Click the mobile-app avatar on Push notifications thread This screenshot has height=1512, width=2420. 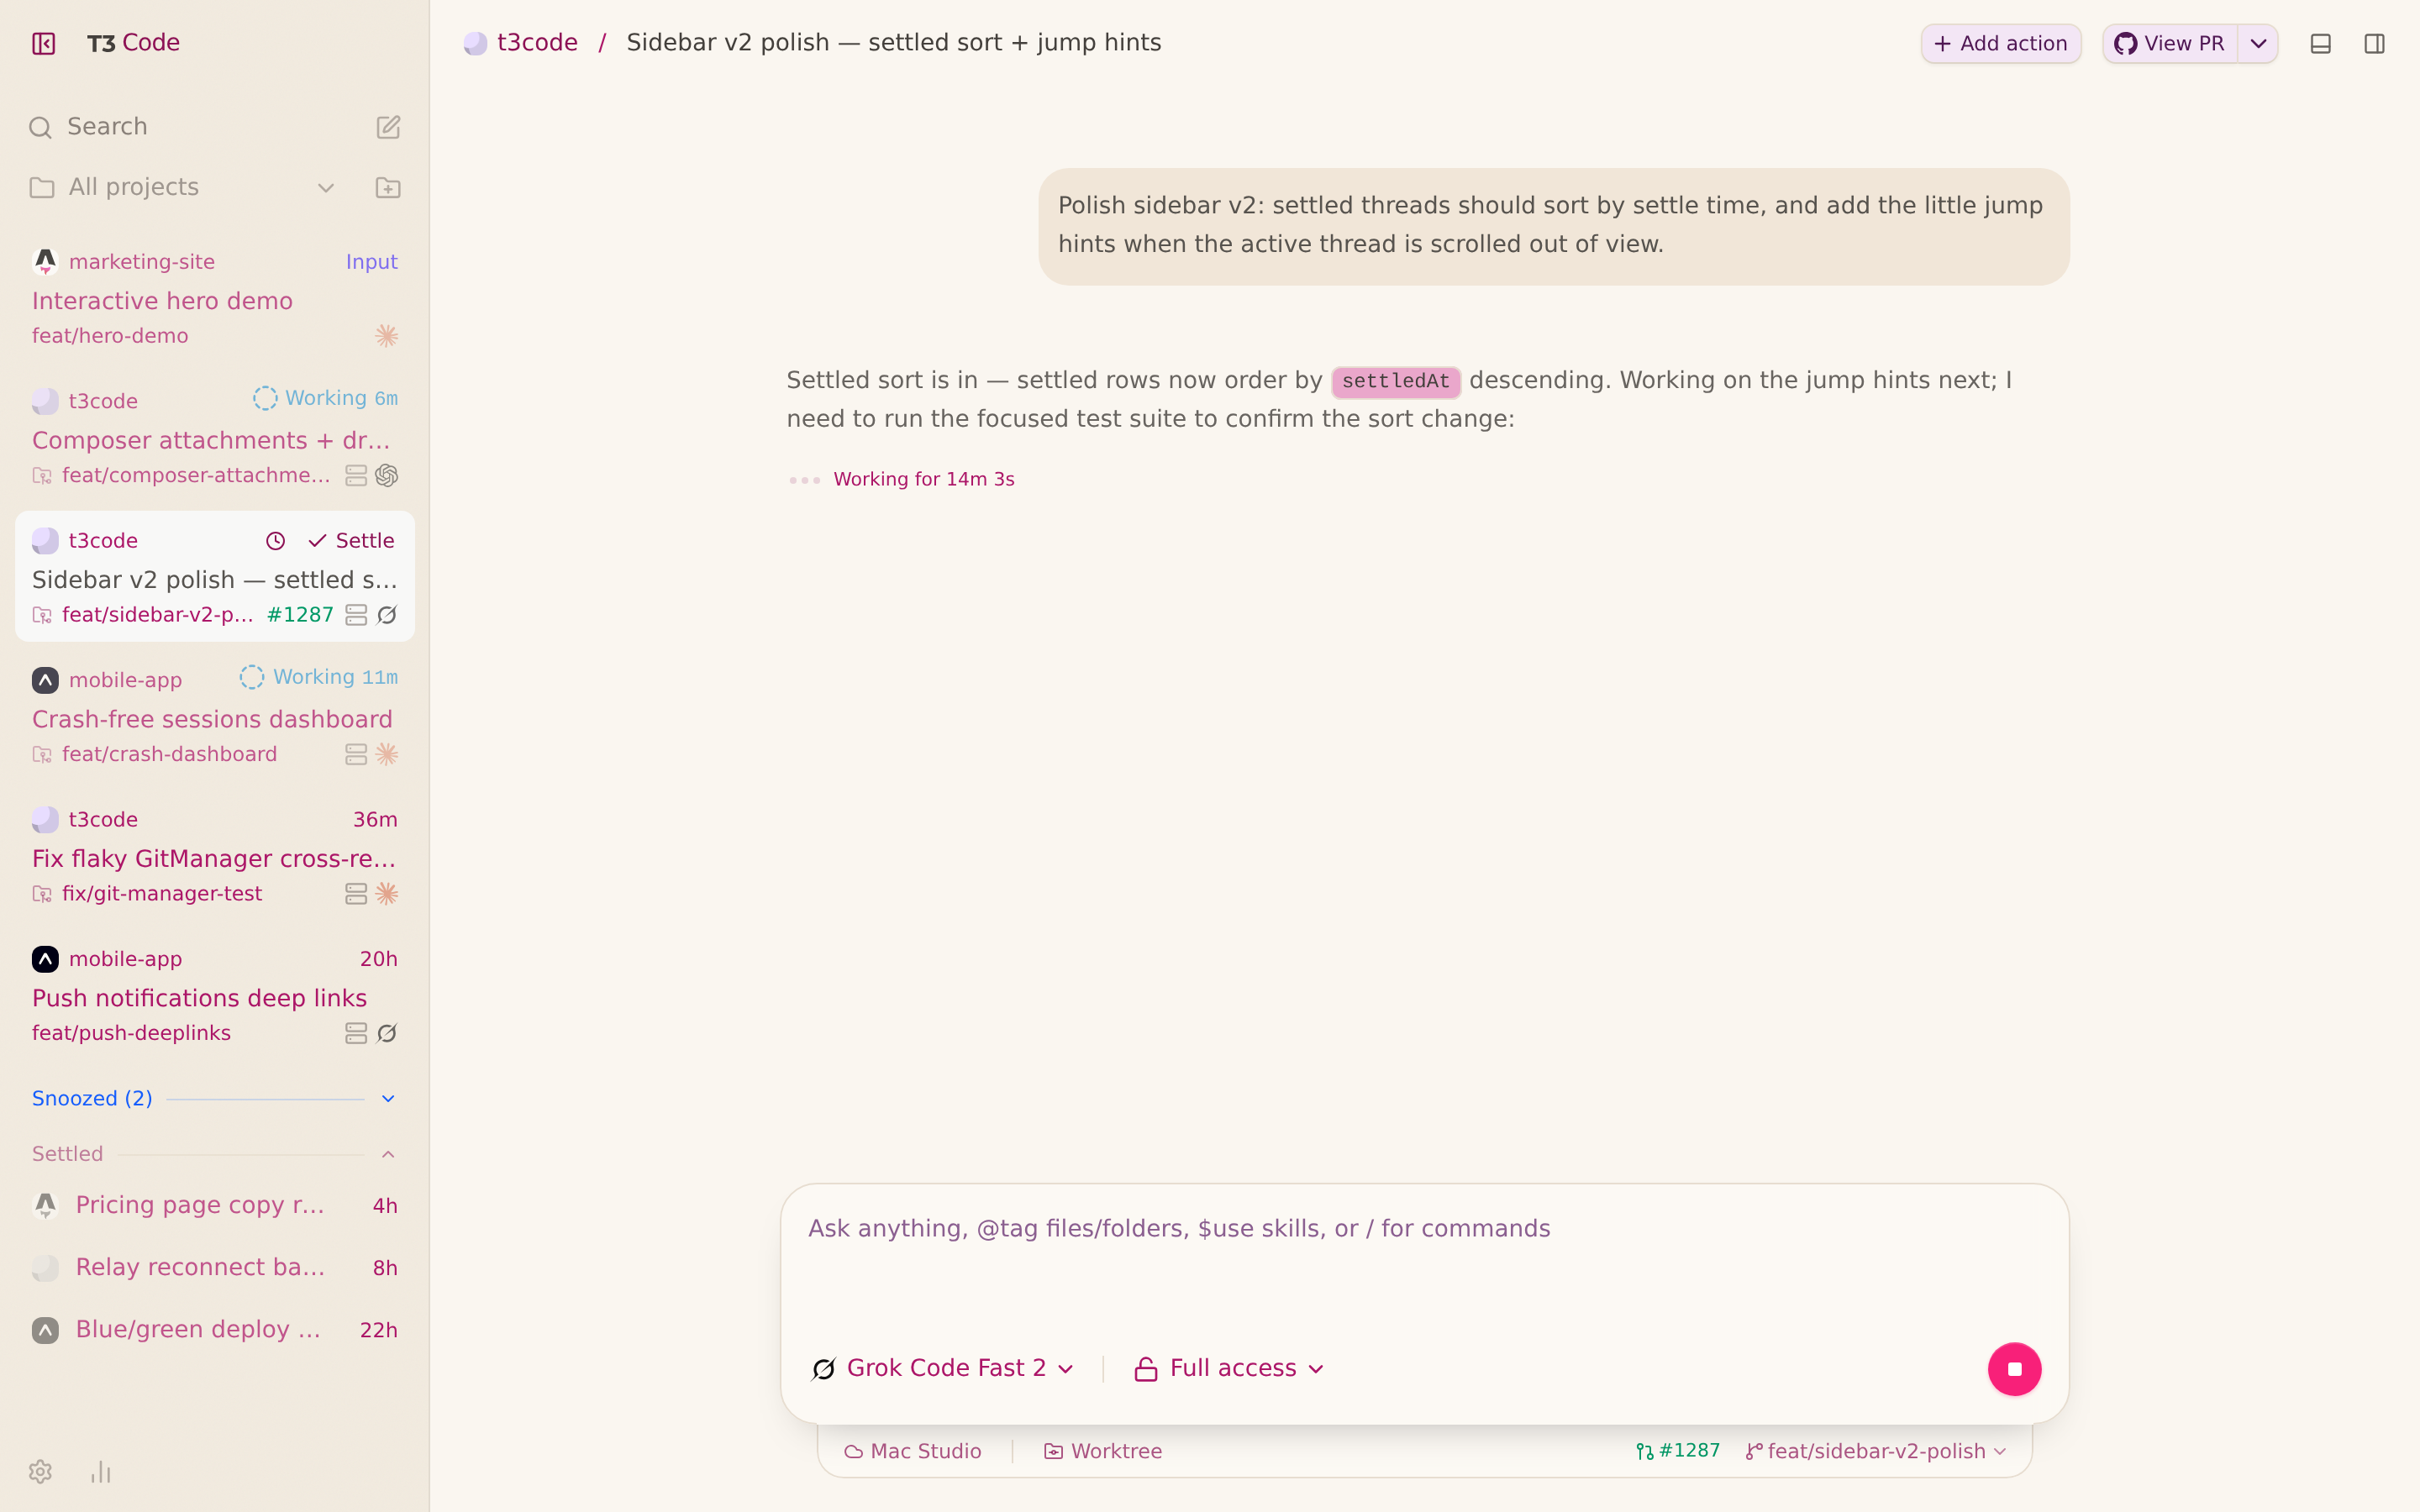click(45, 959)
